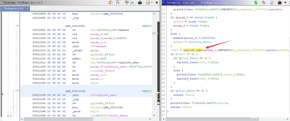This screenshot has height=121, width=290.
Task: Open the diff view icon in Listing
Action: point(132,3)
